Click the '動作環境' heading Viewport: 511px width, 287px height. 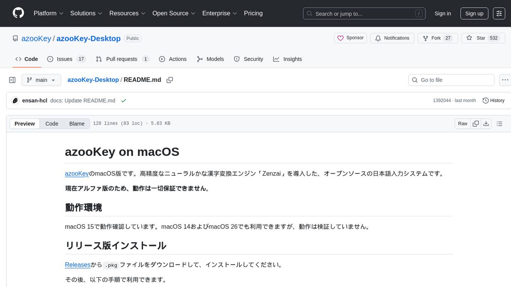point(83,207)
